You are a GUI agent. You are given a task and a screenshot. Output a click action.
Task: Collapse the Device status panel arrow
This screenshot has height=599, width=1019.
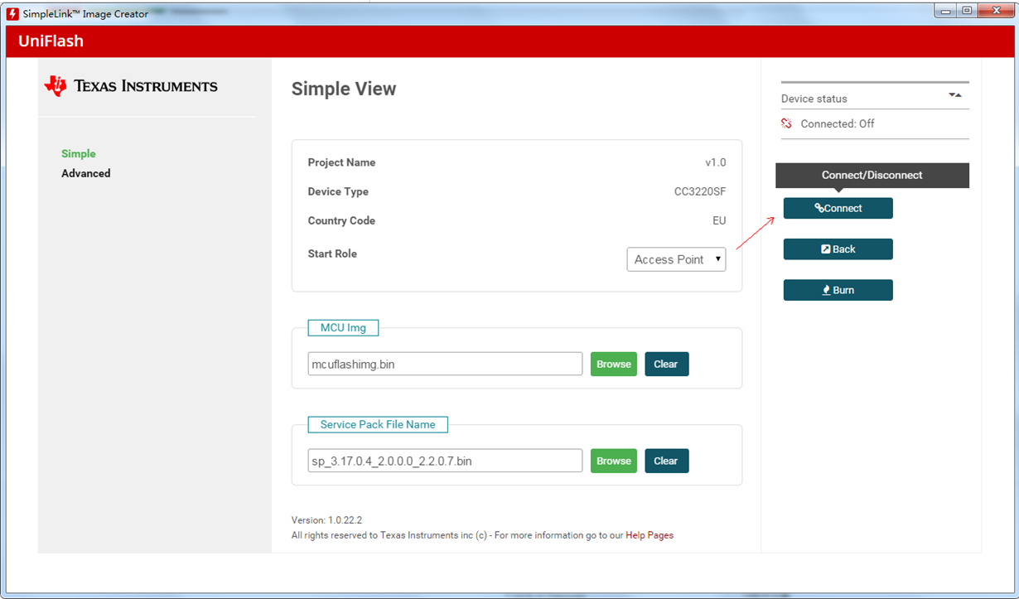pos(954,96)
